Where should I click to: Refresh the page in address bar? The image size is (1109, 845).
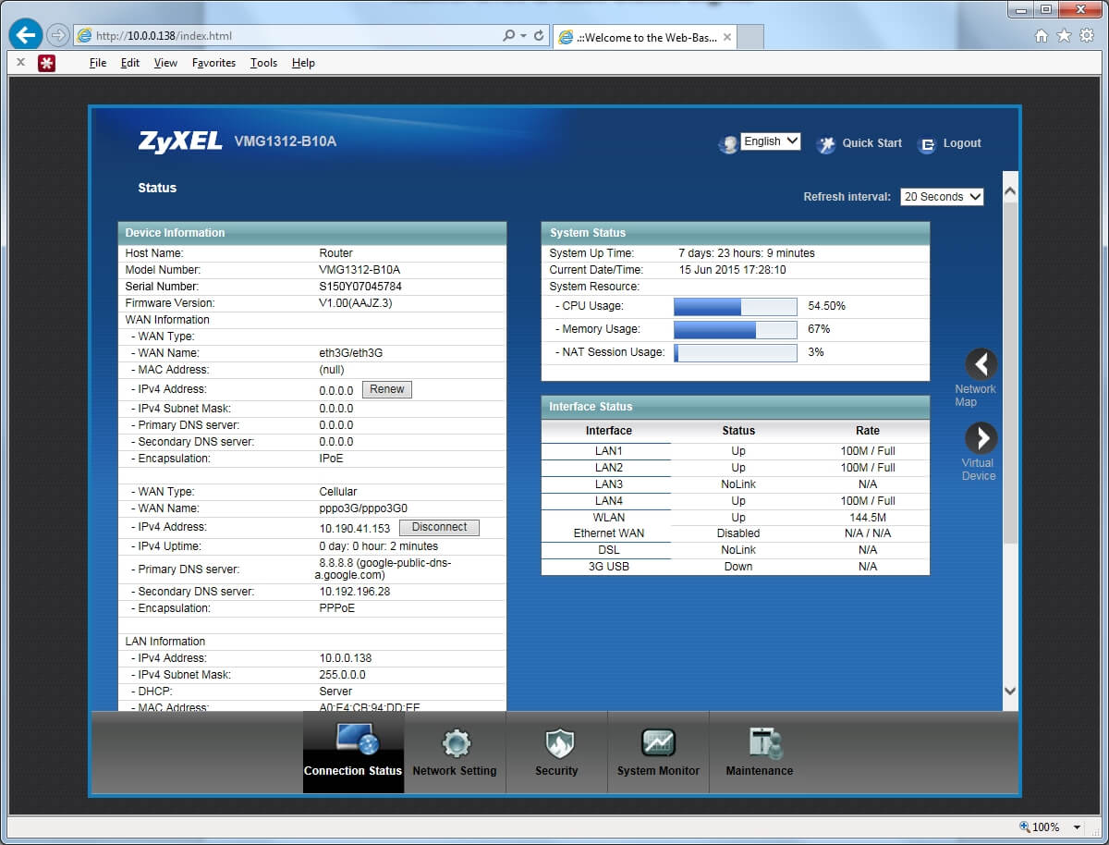(x=539, y=36)
